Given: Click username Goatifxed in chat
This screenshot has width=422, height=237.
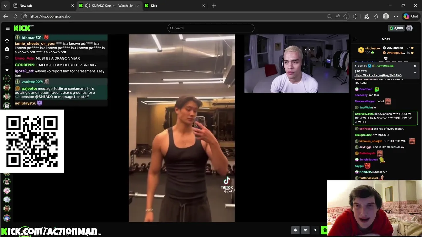Looking at the screenshot, I should pyautogui.click(x=366, y=89).
